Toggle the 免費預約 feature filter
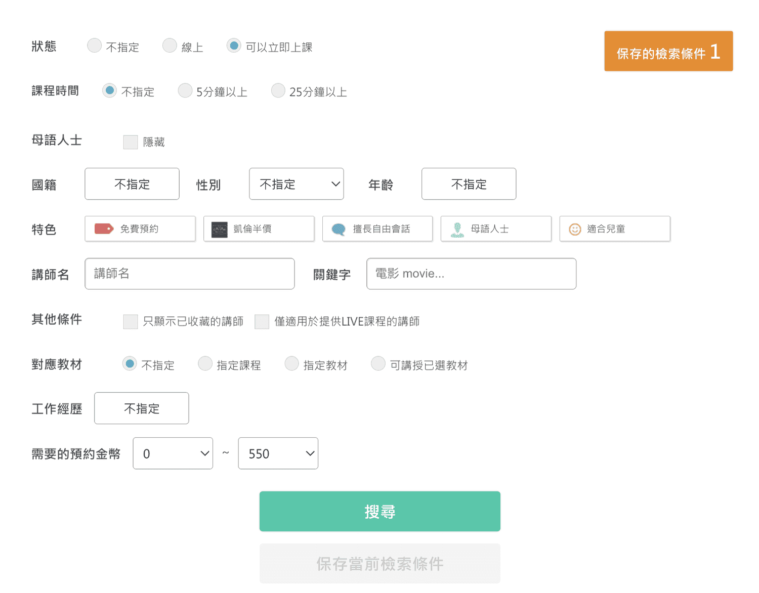 coord(140,229)
